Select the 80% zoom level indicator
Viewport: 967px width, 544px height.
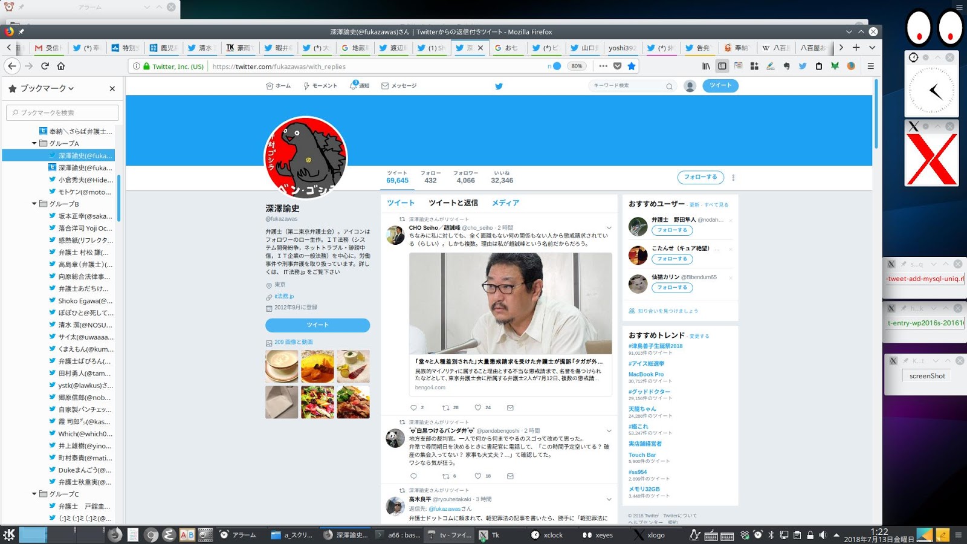(577, 66)
